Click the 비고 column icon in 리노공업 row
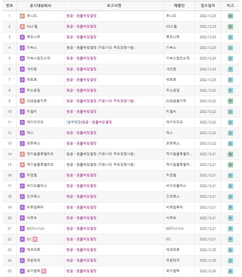Image resolution: width=242 pixels, height=277 pixels. (230, 90)
